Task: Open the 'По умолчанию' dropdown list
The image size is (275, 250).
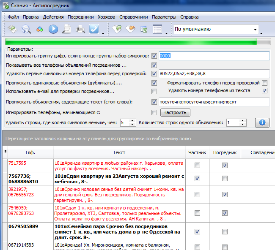Action: [x=255, y=30]
